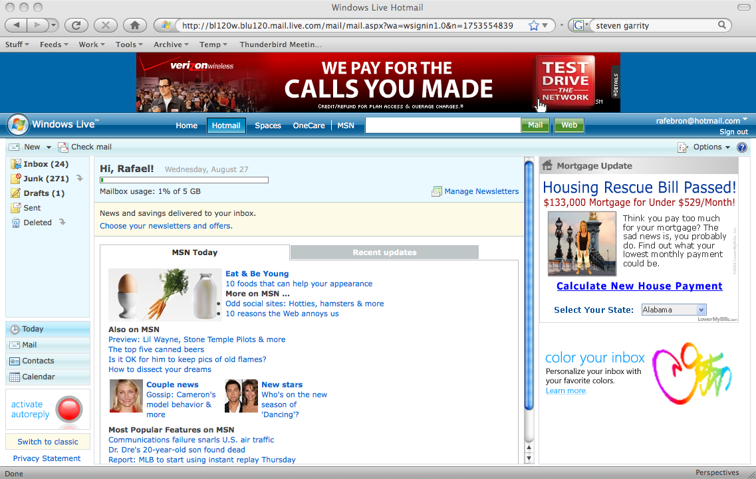This screenshot has width=756, height=479.
Task: Click the mailbox usage progress bar
Action: 184,180
